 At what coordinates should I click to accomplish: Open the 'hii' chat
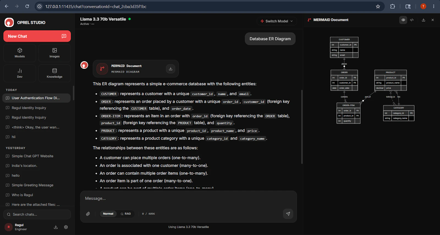36,137
